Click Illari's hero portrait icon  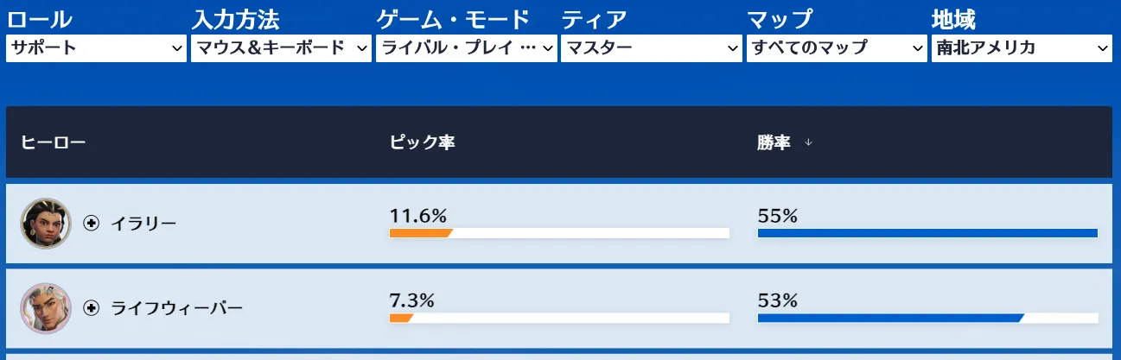(x=45, y=224)
